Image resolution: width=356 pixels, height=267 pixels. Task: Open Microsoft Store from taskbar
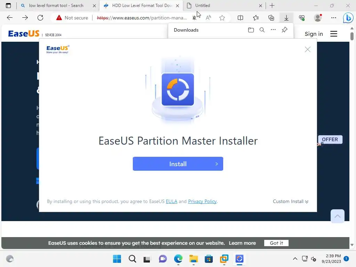[209, 259]
